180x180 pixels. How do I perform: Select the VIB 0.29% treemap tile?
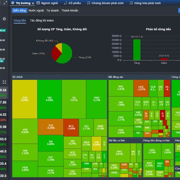[x=72, y=142]
